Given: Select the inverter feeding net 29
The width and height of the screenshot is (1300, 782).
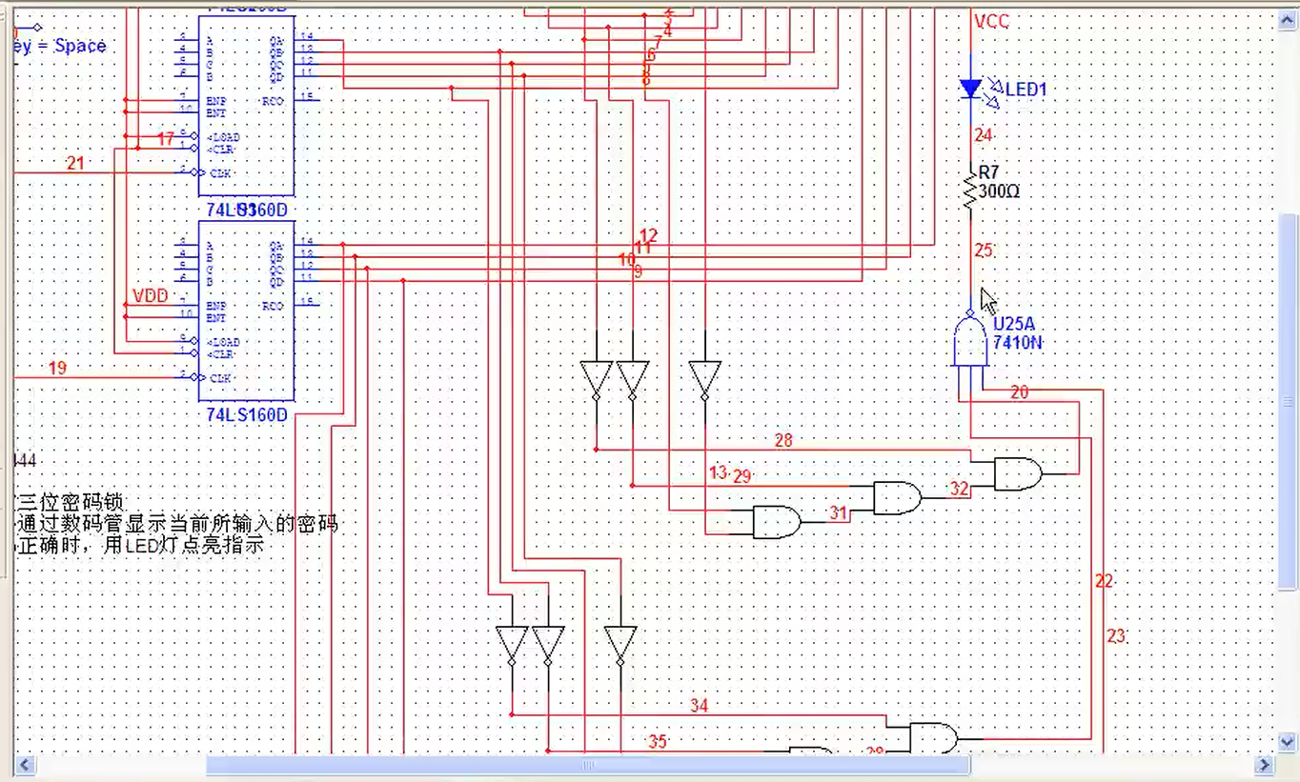Looking at the screenshot, I should (633, 379).
